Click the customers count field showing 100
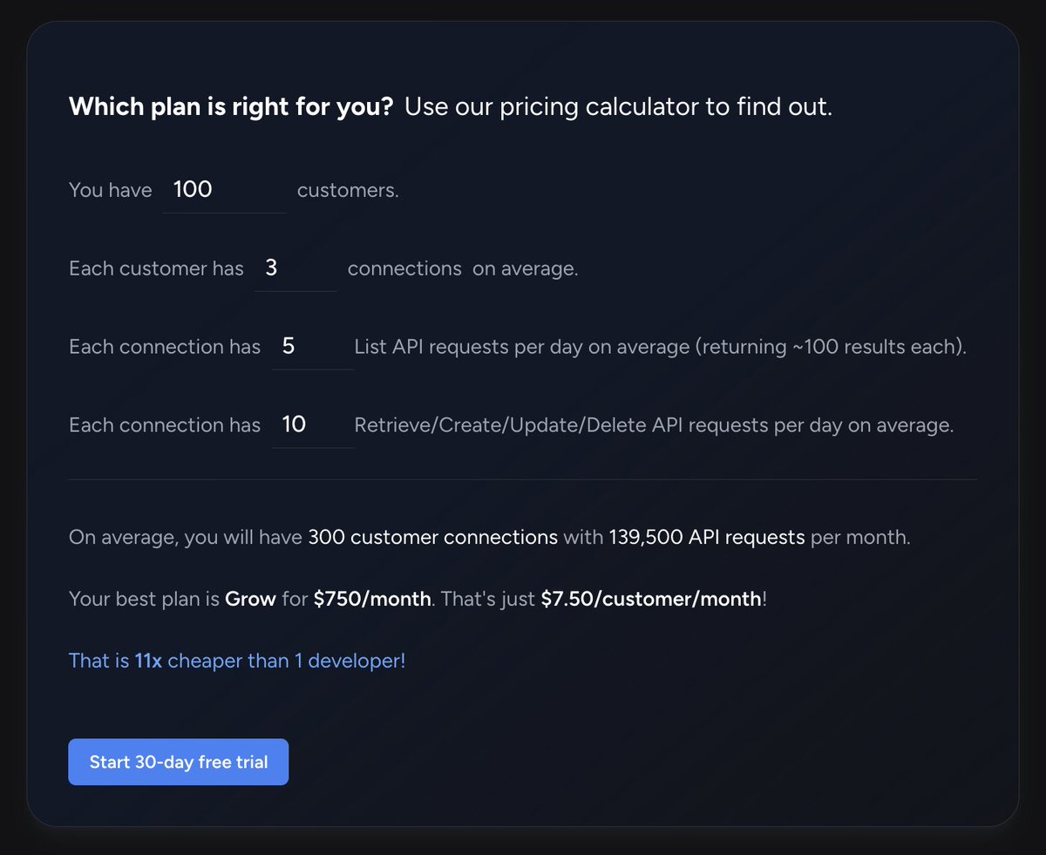Viewport: 1046px width, 855px height. click(x=225, y=190)
